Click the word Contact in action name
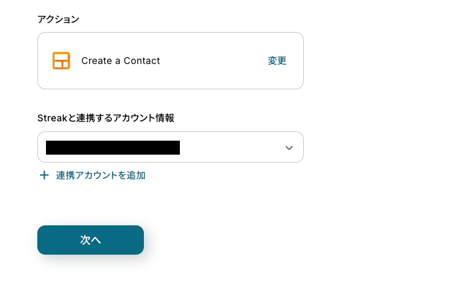Viewport: 461px width, 288px height. tap(142, 61)
